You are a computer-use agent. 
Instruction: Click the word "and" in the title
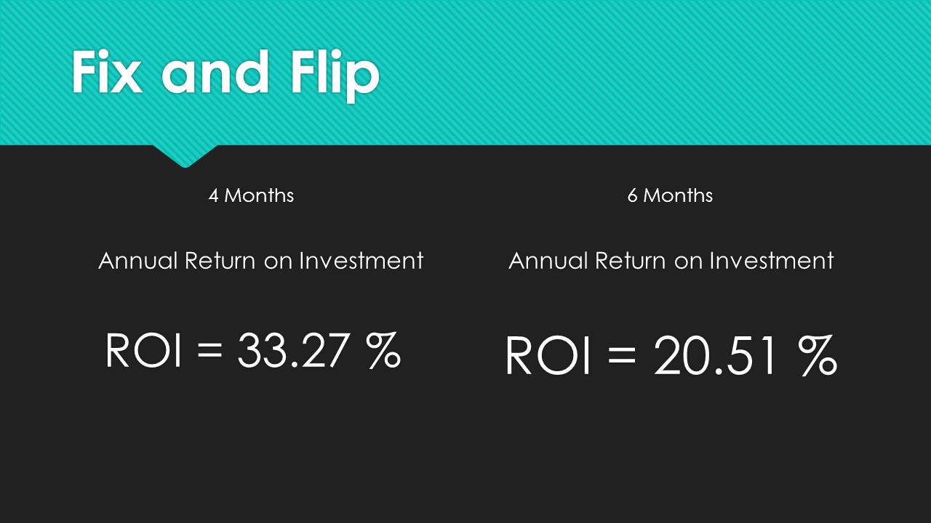[217, 73]
